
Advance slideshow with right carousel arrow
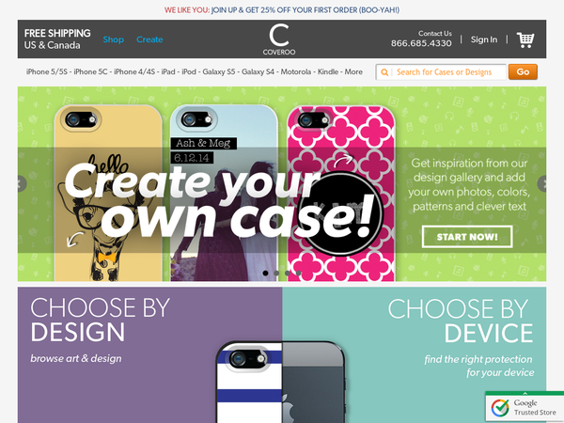[542, 183]
